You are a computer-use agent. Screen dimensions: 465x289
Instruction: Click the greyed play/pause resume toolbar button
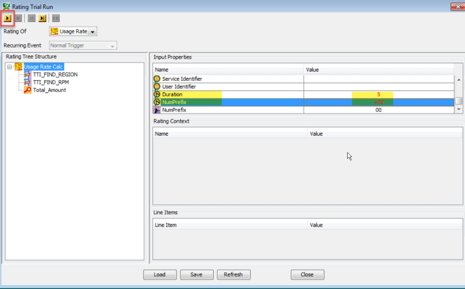tap(56, 18)
